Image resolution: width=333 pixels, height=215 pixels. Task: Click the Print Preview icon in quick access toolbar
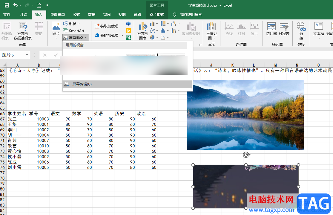click(39, 5)
